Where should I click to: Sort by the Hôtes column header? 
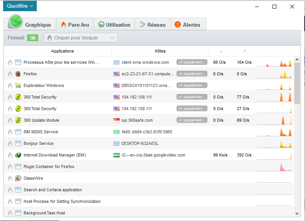point(160,51)
